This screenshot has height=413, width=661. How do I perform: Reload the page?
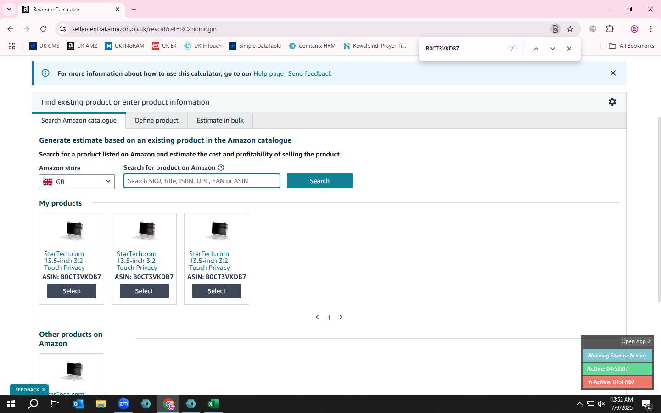(43, 29)
